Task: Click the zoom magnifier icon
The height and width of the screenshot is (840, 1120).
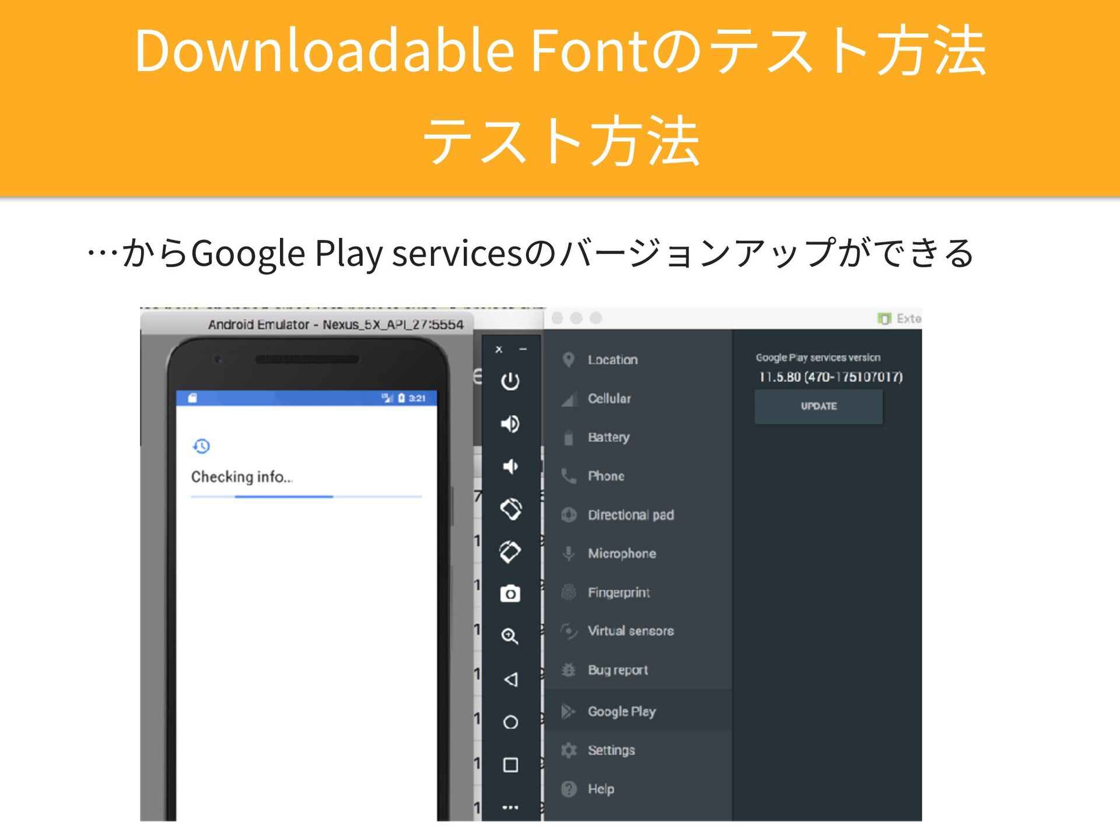Action: [x=510, y=636]
